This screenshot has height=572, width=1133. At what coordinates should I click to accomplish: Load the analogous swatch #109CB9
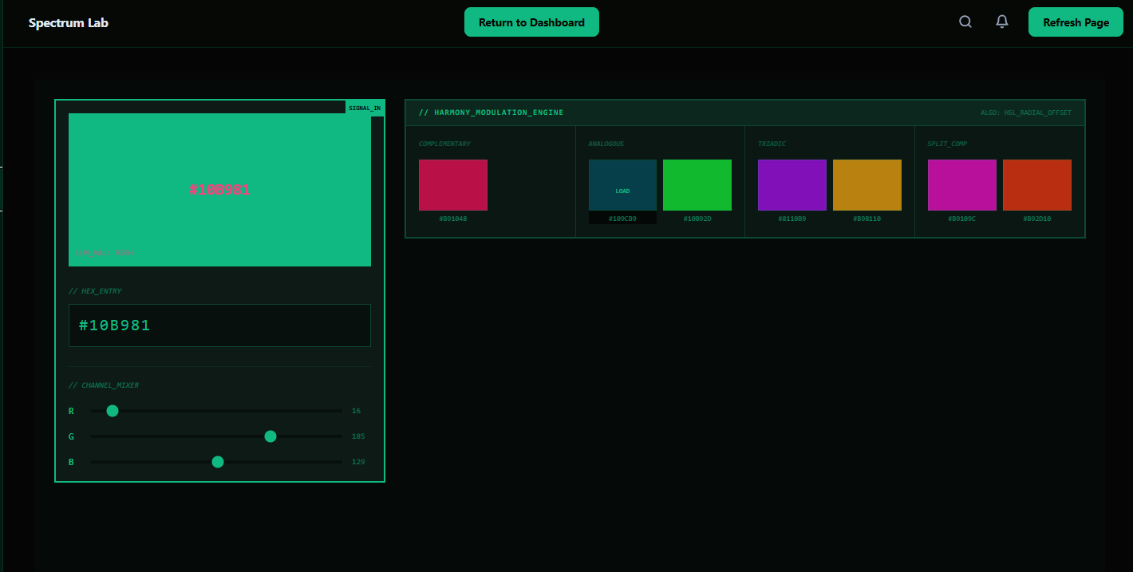pos(622,185)
